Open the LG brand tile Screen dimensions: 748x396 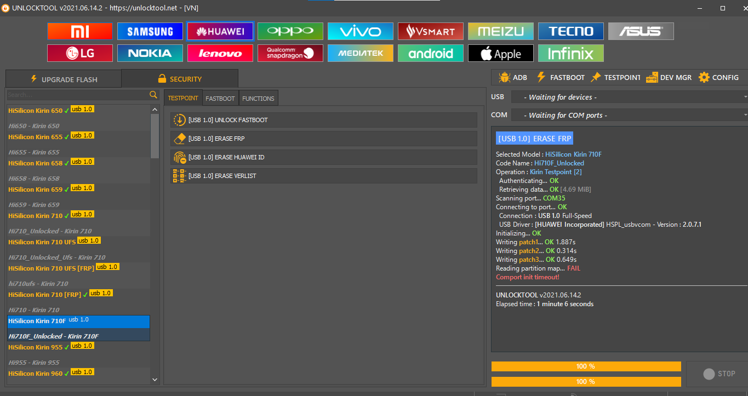(80, 53)
